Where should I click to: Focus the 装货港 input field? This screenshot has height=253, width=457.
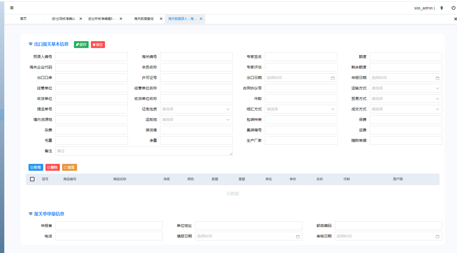point(196,130)
